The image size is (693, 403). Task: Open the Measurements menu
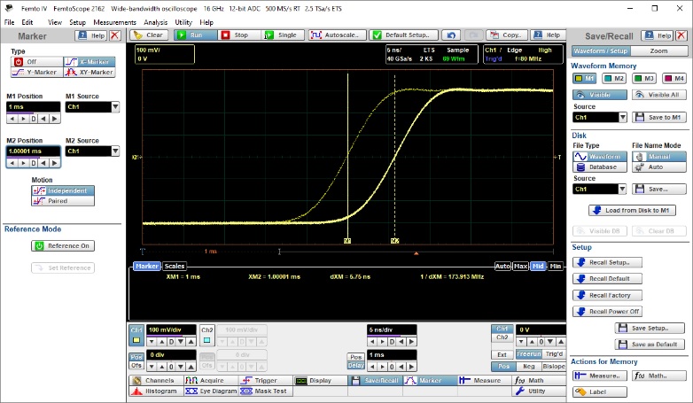tap(114, 21)
